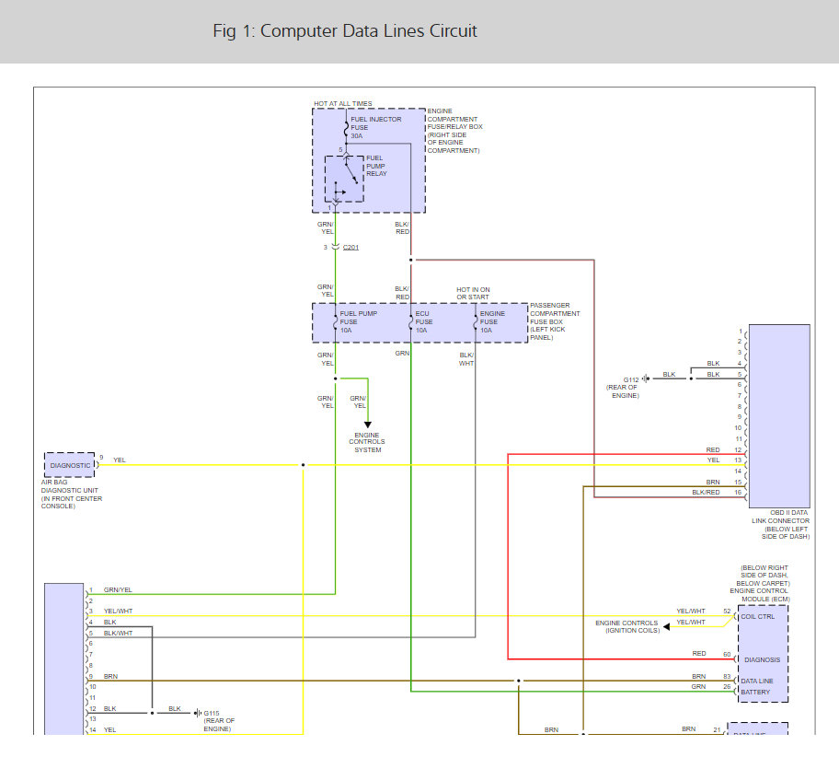839x757 pixels.
Task: Click the ENGINE CONTROLS SYSTEM label
Action: tap(367, 443)
